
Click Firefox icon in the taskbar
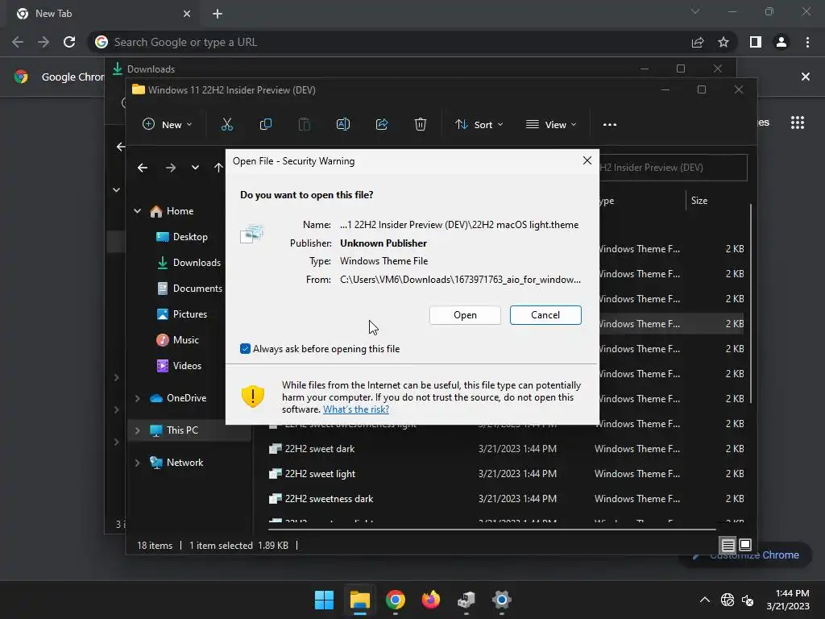[x=431, y=600]
